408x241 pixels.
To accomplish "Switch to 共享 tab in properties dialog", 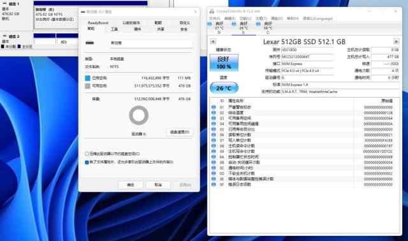I will [161, 29].
